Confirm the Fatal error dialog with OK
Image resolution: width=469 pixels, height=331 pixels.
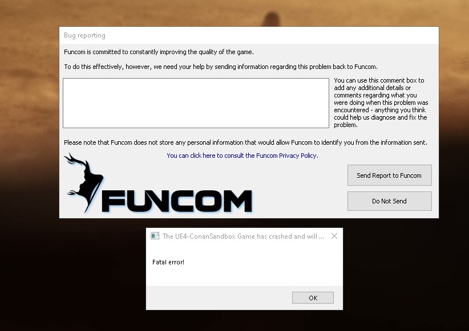click(x=313, y=298)
